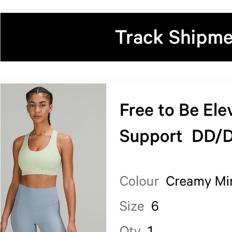Click the Track Shipment button

[116, 37]
